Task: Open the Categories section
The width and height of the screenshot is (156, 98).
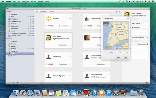Action: pos(14,51)
